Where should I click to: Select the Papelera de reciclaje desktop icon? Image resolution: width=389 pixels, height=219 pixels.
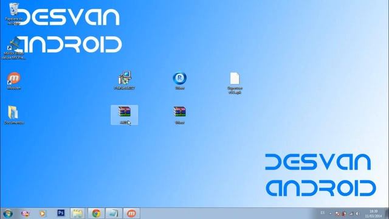[x=13, y=13]
